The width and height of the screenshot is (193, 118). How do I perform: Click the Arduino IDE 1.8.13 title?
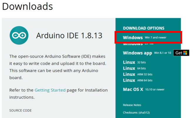pos(69,35)
